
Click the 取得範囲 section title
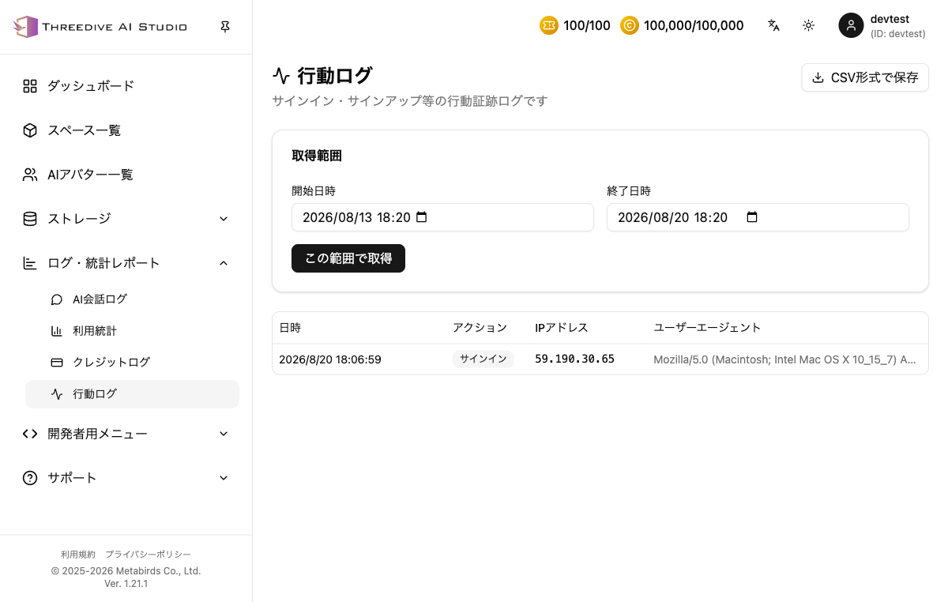[317, 156]
